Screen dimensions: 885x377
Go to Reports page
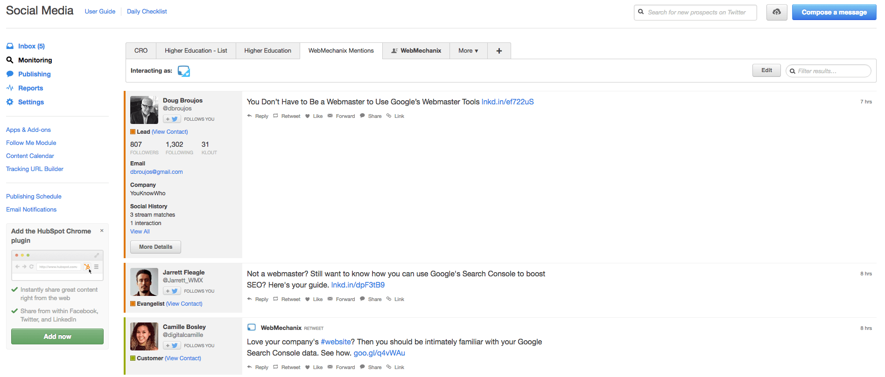click(x=30, y=88)
